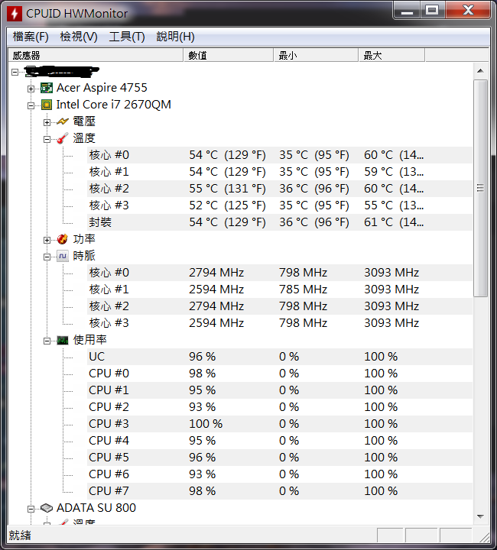Click the vertical scrollbar thumb

point(480,189)
